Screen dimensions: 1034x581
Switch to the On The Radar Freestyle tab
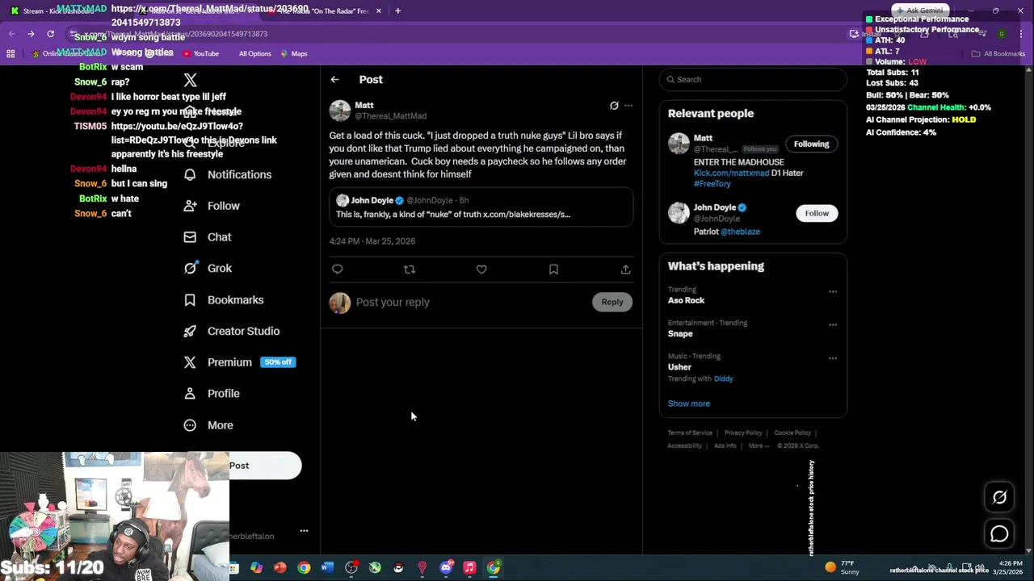323,11
